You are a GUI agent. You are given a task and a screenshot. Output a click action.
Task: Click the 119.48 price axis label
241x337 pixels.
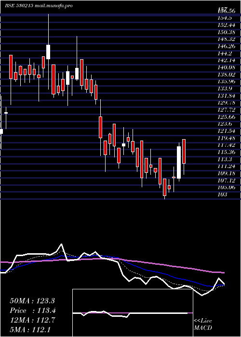(226, 138)
